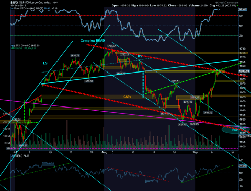The width and height of the screenshot is (251, 191).
Task: Click the 1669.51 swing high label
Action: click(x=176, y=81)
